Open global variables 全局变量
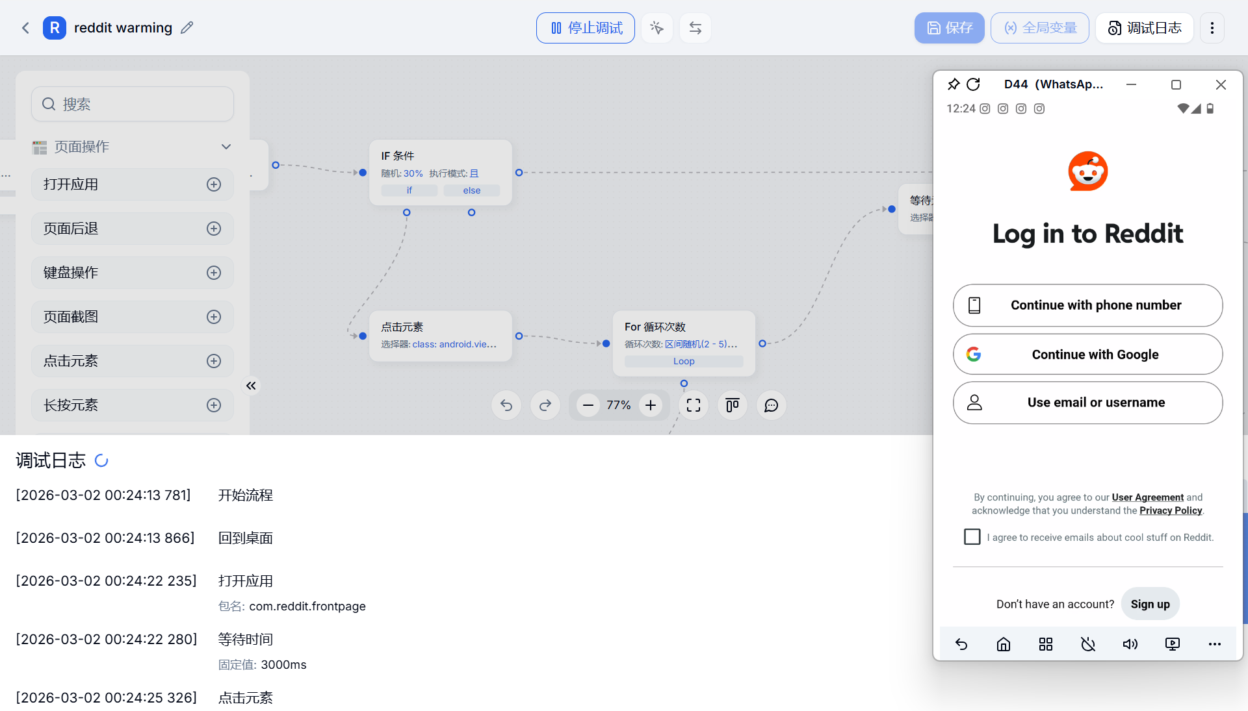This screenshot has height=711, width=1248. coord(1040,28)
